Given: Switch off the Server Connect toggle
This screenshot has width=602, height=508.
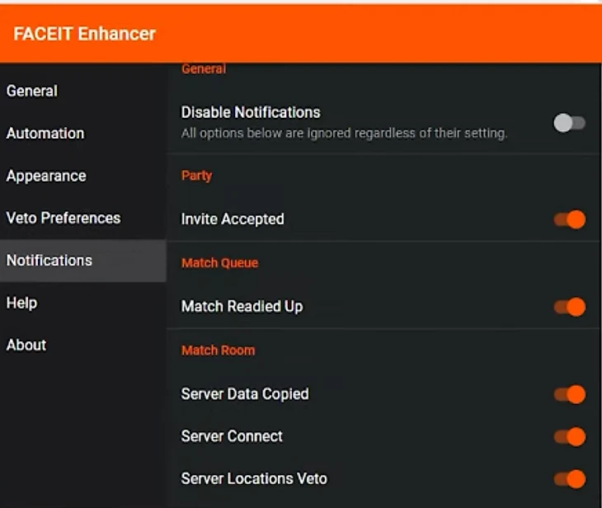Looking at the screenshot, I should [x=570, y=436].
